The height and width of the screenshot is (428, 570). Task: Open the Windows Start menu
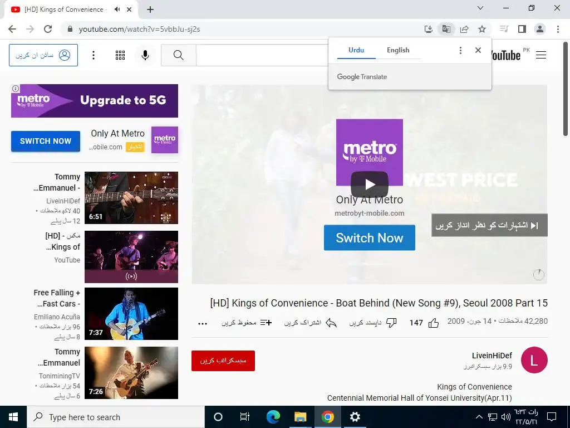click(x=13, y=417)
